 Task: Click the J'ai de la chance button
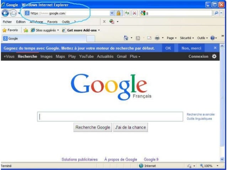coord(131,127)
